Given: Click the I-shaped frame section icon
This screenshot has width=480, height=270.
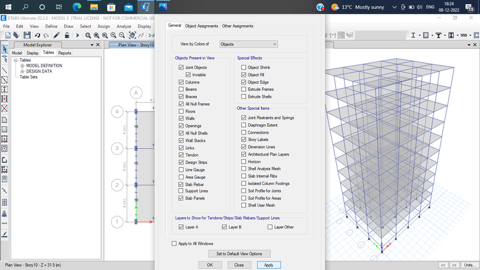Looking at the screenshot, I should click(x=413, y=35).
